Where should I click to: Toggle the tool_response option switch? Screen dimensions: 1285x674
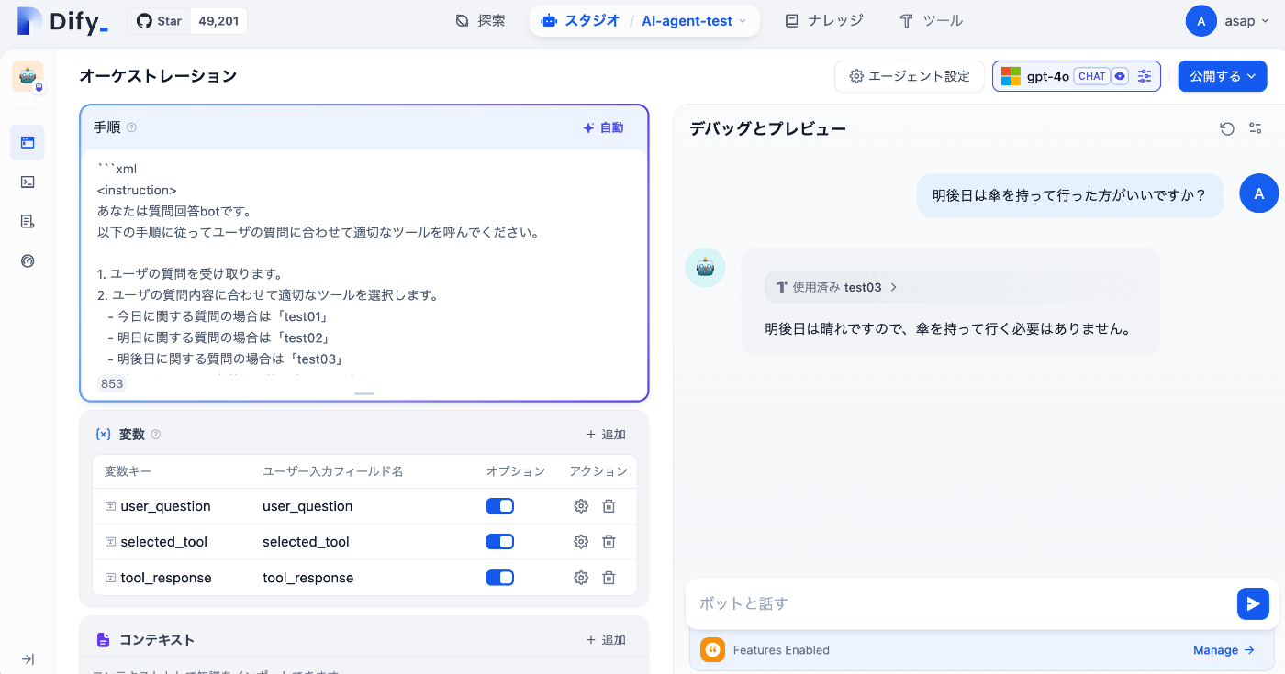(500, 578)
